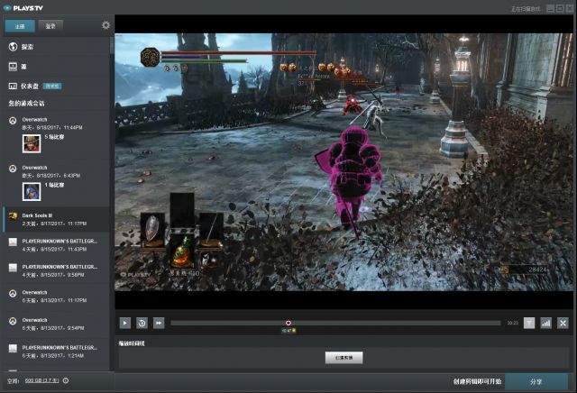Click the Dark Souls III game icon
Viewport: 577px width, 393px height.
click(13, 216)
